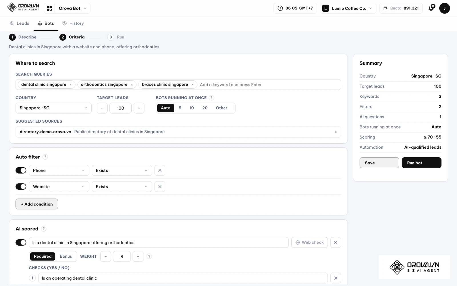Expand the Lumio Coffee Co. workspace dropdown
457x286 pixels.
pos(348,8)
